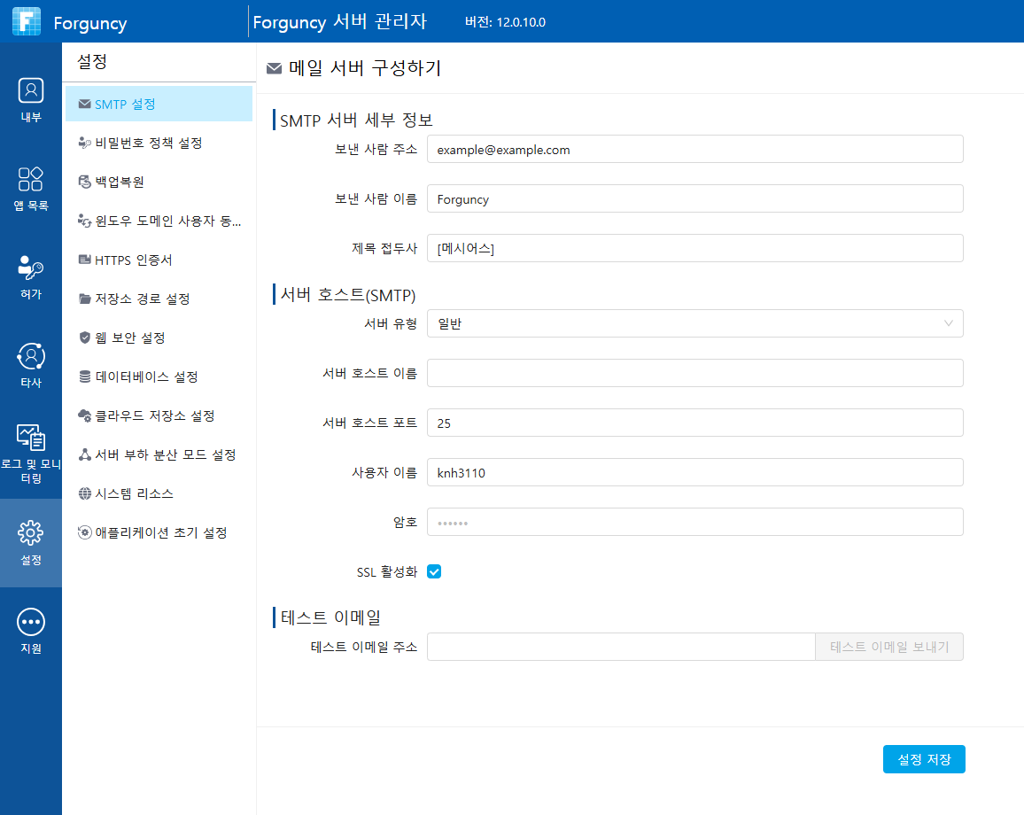The image size is (1024, 815).
Task: Select the SMTP 설정 menu item
Action: (159, 104)
